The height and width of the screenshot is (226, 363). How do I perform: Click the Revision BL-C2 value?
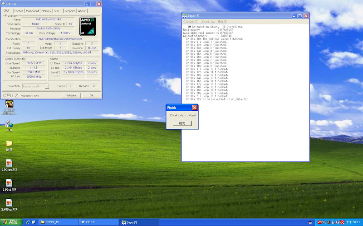[92, 48]
